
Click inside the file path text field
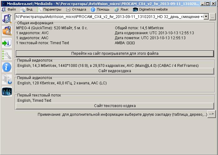109,17
